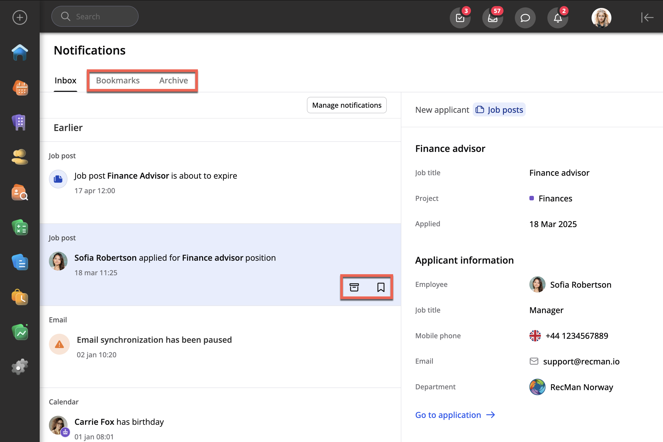Collapse the panel with the arrow-to-bar icon
The width and height of the screenshot is (663, 442).
(x=647, y=17)
